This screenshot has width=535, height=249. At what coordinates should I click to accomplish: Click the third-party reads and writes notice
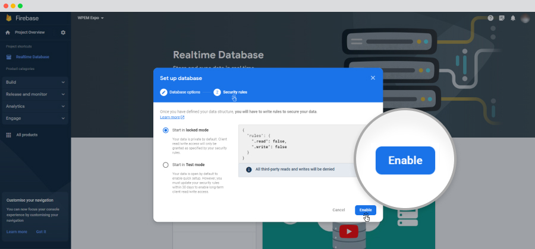pos(295,170)
